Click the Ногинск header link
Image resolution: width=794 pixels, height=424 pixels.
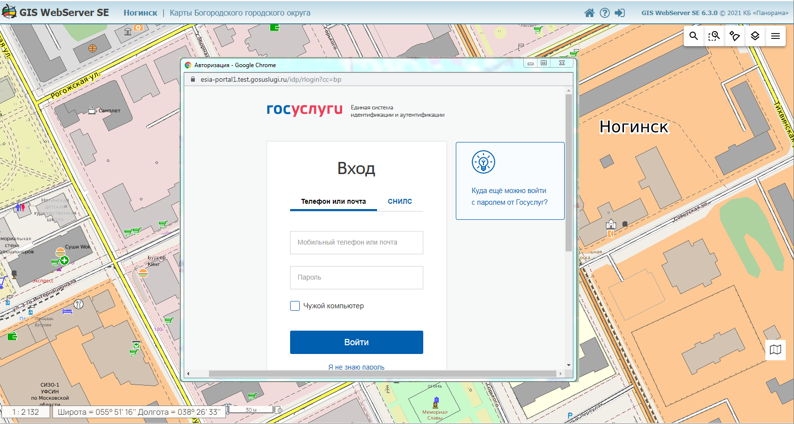(x=140, y=13)
